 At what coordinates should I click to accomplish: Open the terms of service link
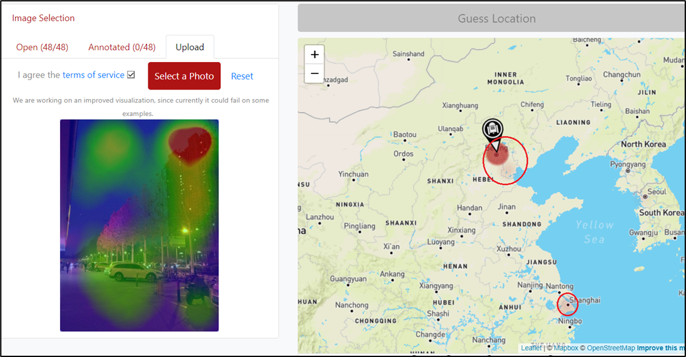point(93,75)
